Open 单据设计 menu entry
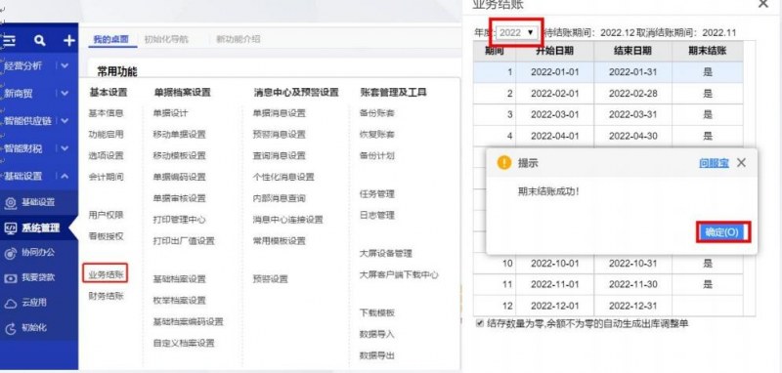The width and height of the screenshot is (782, 373). point(170,113)
